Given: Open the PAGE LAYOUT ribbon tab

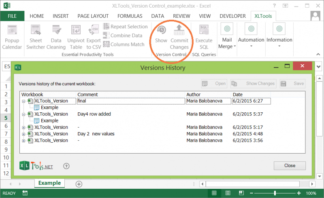Looking at the screenshot, I should pyautogui.click(x=93, y=16).
